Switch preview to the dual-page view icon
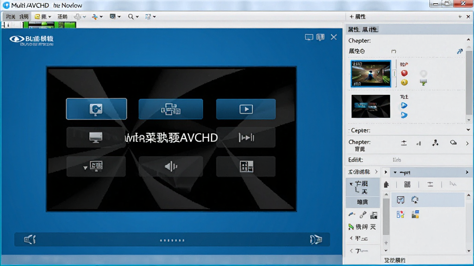 point(320,37)
